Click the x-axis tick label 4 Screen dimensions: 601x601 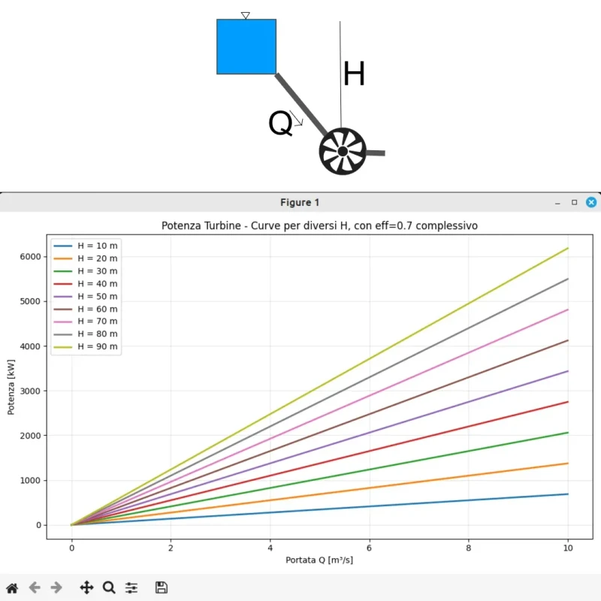point(270,548)
